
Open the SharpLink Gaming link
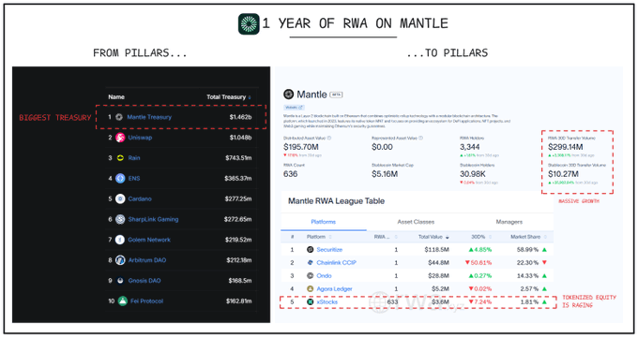(x=153, y=219)
